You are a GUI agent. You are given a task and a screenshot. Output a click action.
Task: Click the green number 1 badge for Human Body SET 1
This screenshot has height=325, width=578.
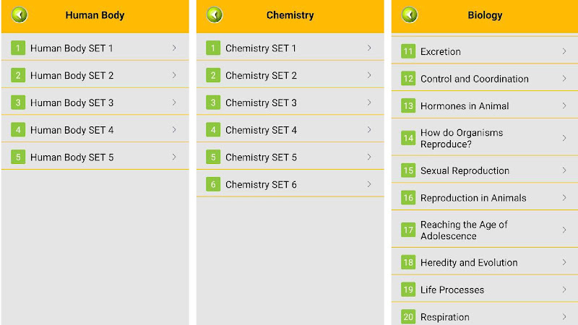18,48
